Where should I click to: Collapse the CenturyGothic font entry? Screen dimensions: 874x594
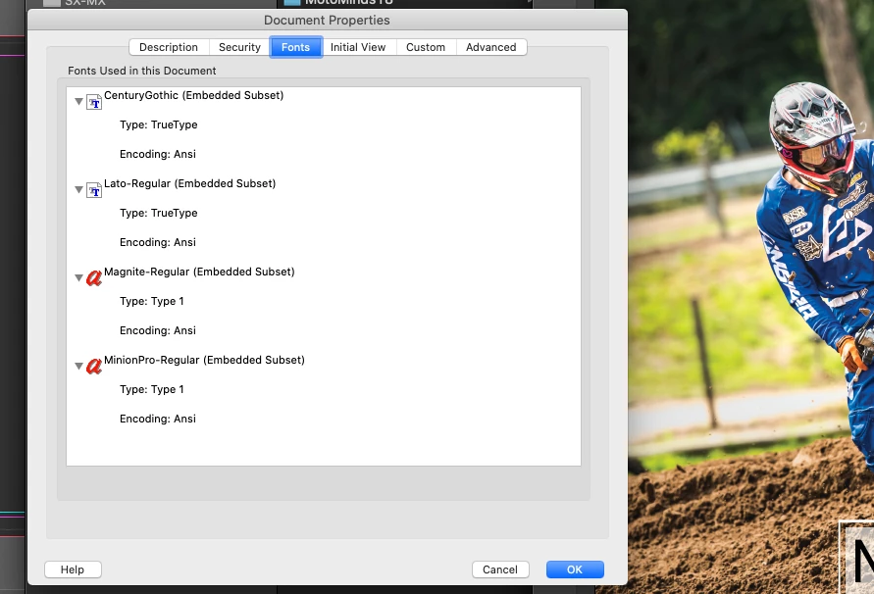tap(79, 101)
